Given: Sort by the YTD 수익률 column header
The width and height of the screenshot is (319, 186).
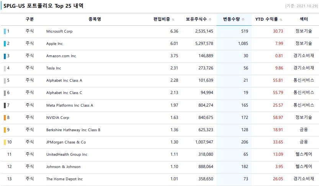Looking at the screenshot, I should click(267, 19).
